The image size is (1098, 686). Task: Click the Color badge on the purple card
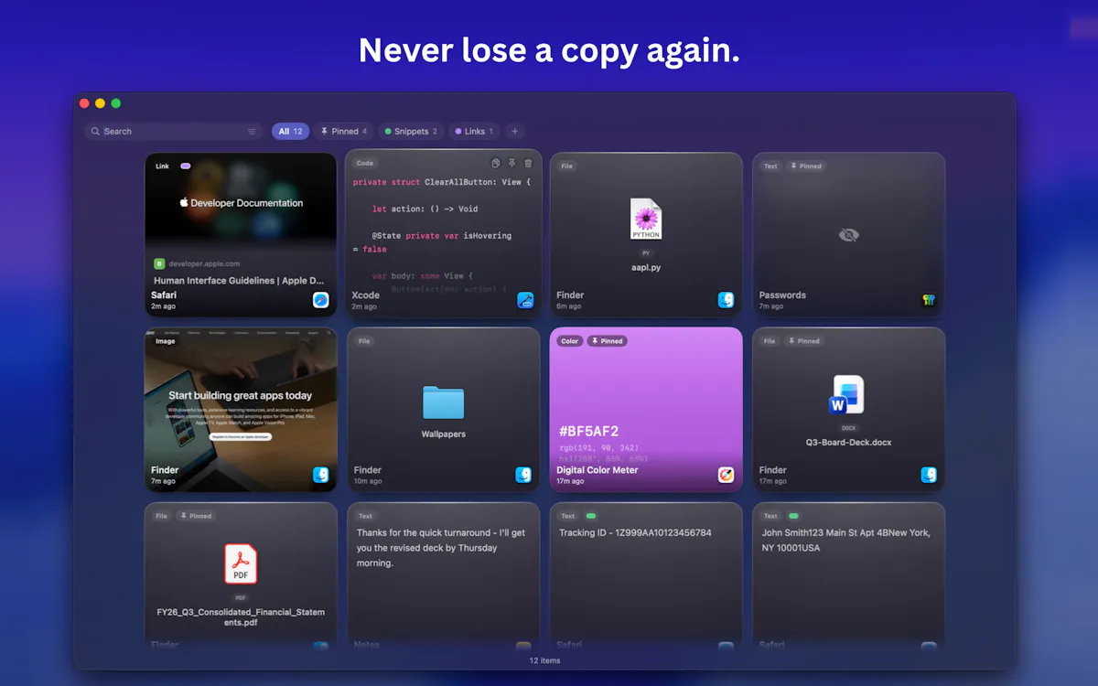point(570,341)
